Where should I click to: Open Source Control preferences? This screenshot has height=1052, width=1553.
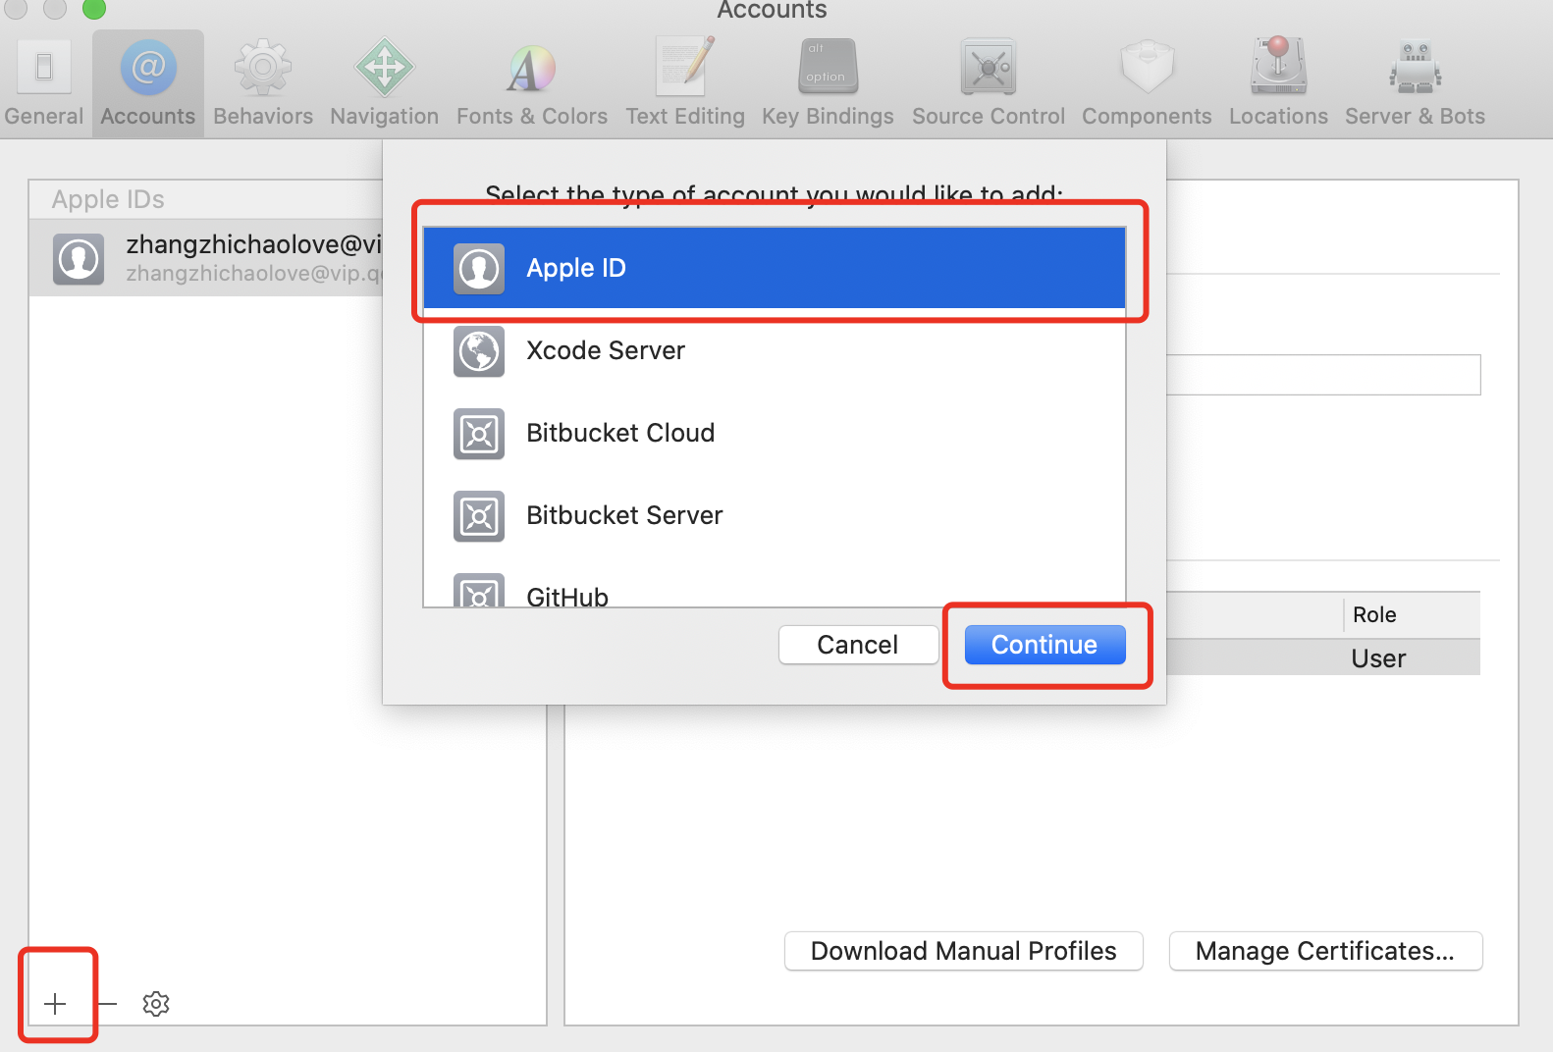point(988,84)
